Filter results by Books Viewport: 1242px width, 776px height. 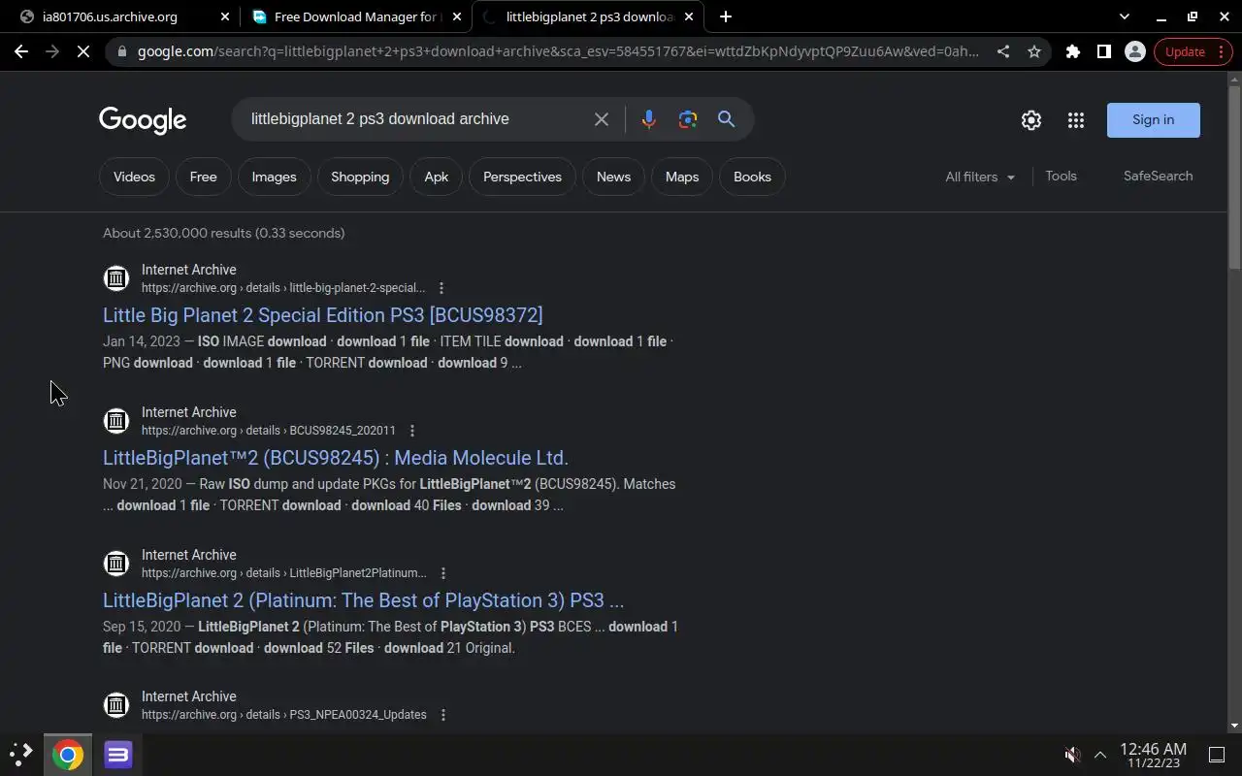[x=752, y=177]
